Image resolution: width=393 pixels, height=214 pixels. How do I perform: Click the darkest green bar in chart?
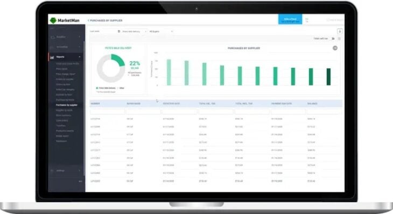pos(328,76)
